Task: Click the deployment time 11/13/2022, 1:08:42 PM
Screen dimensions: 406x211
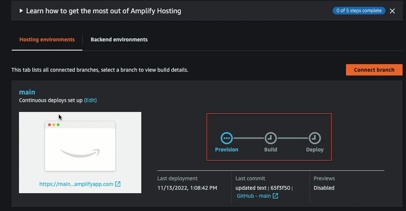Action: [187, 188]
